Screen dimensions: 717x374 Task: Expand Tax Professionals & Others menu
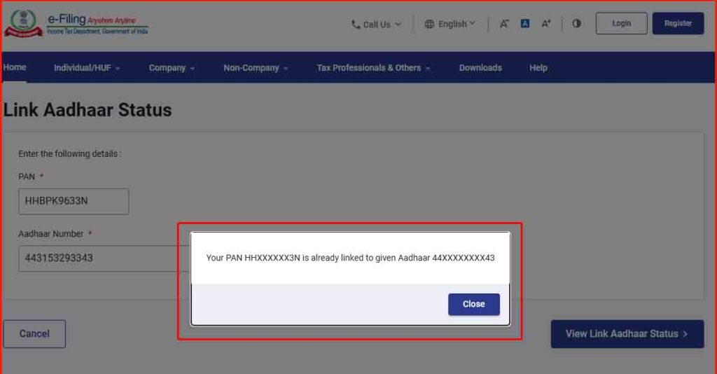(x=373, y=68)
